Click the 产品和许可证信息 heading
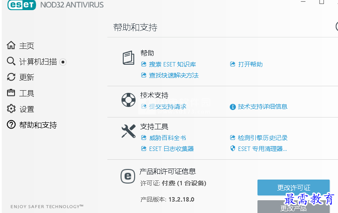Image resolution: width=338 pixels, height=213 pixels. 168,171
